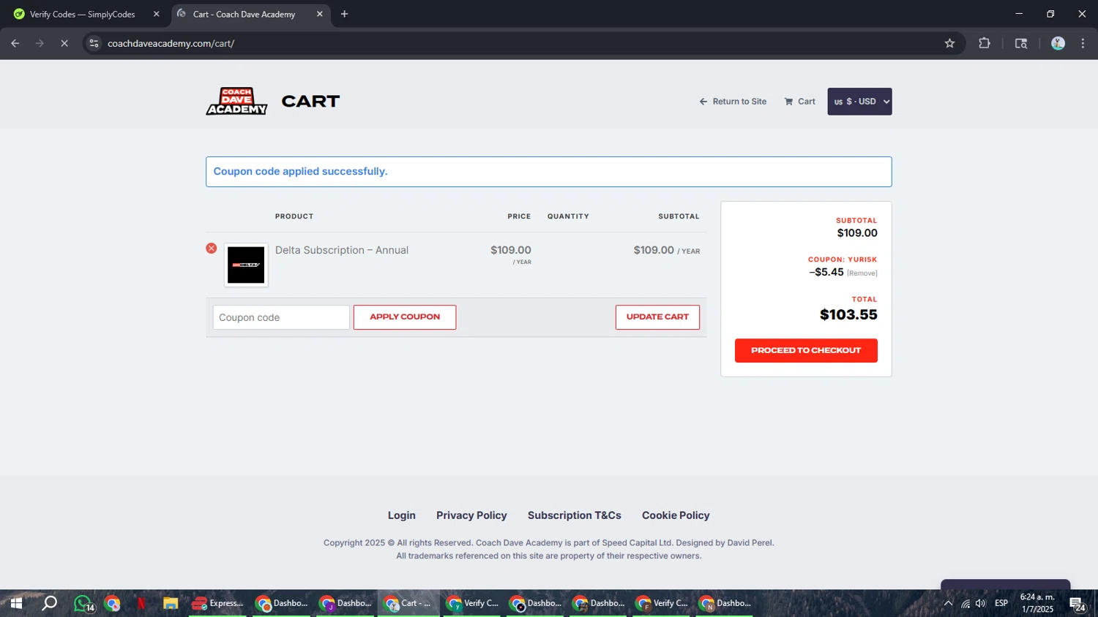Open the Cart link in header
Viewport: 1098px width, 617px height.
(800, 102)
